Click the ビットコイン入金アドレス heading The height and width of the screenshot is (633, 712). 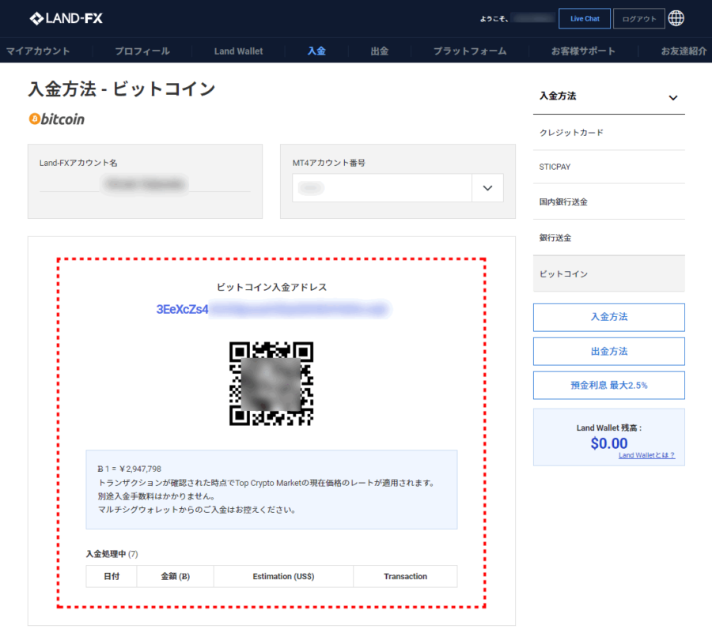tap(271, 287)
